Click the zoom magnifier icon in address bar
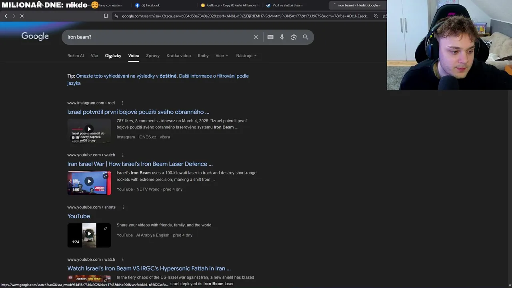Screen dimensions: 512x288 tap(376, 16)
